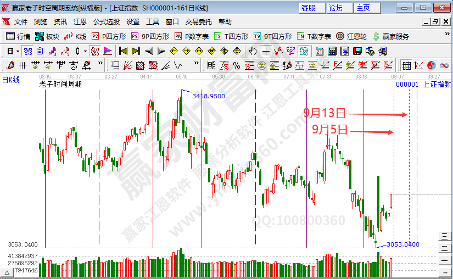This screenshot has width=453, height=279.
Task: Expand the 日 period dropdown arrow
Action: [x=18, y=51]
